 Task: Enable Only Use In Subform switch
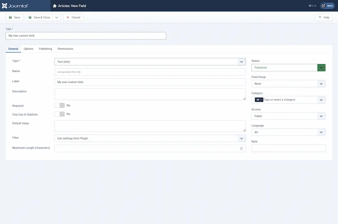click(60, 114)
